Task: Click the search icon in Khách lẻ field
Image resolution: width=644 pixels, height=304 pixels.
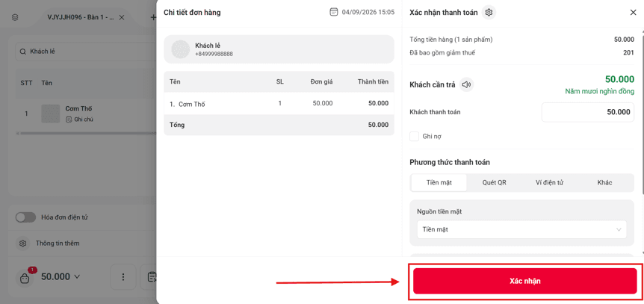Action: click(x=22, y=52)
